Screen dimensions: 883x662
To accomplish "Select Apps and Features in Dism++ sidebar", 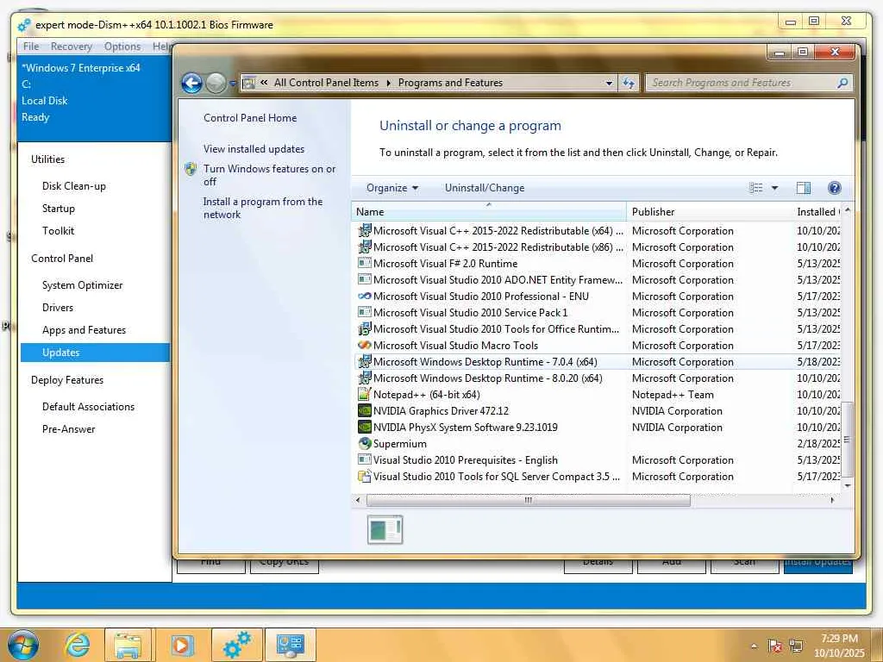I will click(x=84, y=330).
